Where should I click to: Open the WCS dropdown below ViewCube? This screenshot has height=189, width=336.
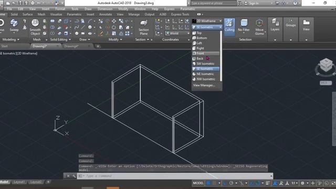325,83
